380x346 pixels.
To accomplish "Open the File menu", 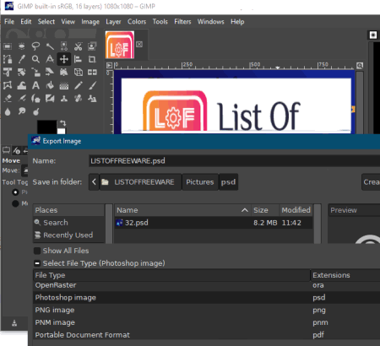I will coord(9,22).
